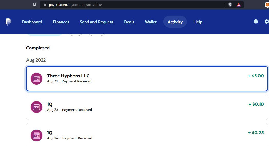
Task: Click the browser bookmark icon
Action: 34,5
